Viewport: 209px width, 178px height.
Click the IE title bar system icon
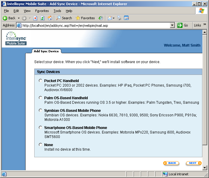click(4, 4)
